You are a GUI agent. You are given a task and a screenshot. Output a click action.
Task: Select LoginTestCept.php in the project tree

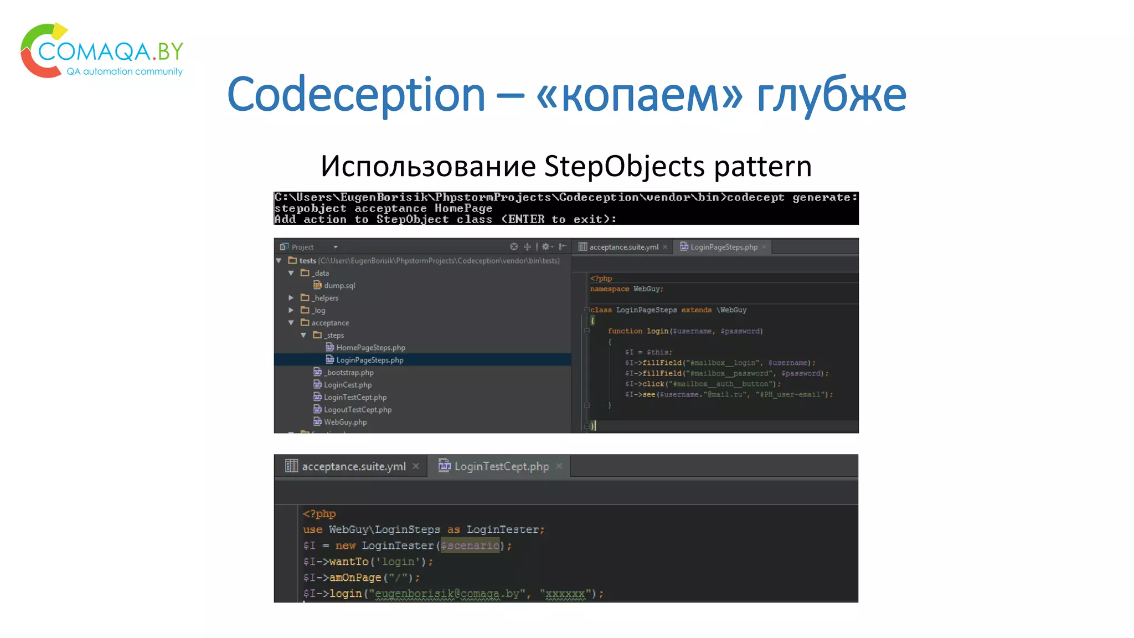(x=355, y=397)
